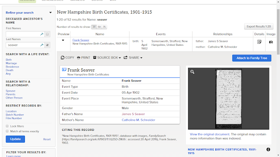This screenshot has width=280, height=157.
Task: Add Parents relationship to search
Action: pos(10,94)
